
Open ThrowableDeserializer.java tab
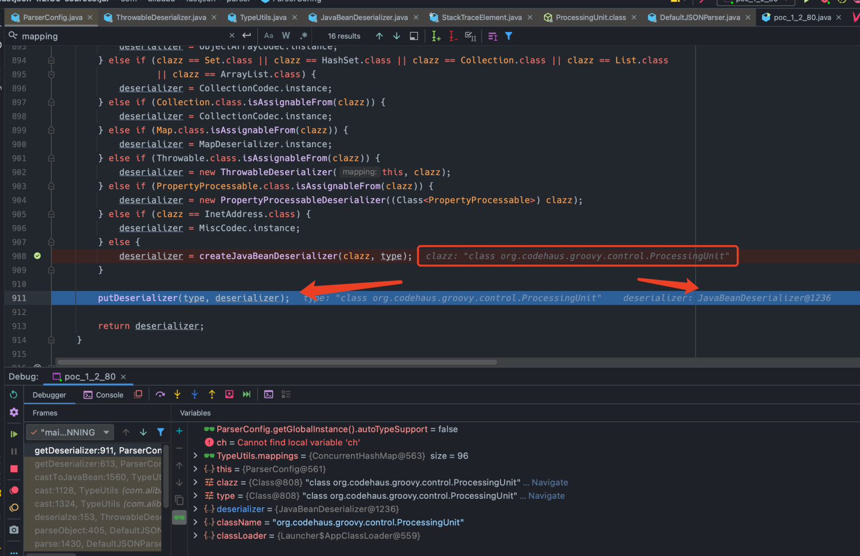pos(161,18)
